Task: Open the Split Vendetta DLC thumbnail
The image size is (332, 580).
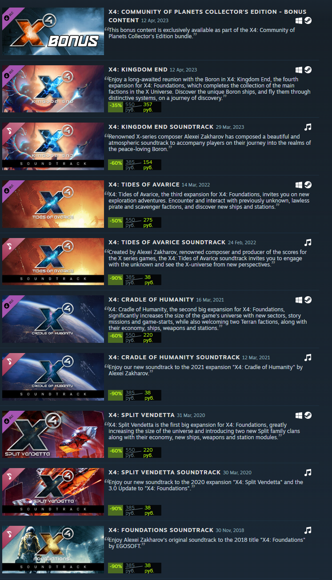Action: tap(53, 434)
